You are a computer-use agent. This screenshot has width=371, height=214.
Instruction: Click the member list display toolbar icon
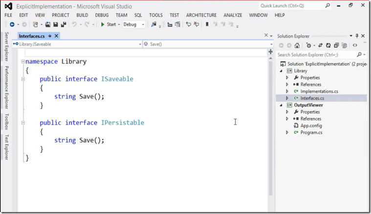(x=170, y=24)
